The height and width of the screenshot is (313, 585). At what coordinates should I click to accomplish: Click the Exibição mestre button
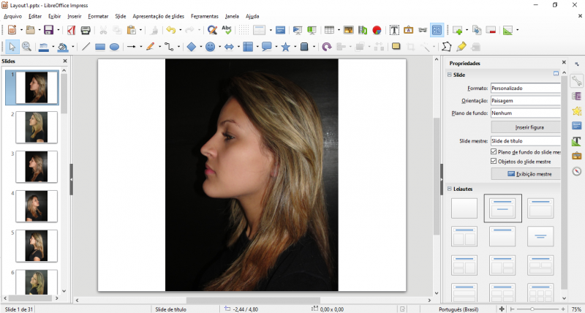(525, 174)
